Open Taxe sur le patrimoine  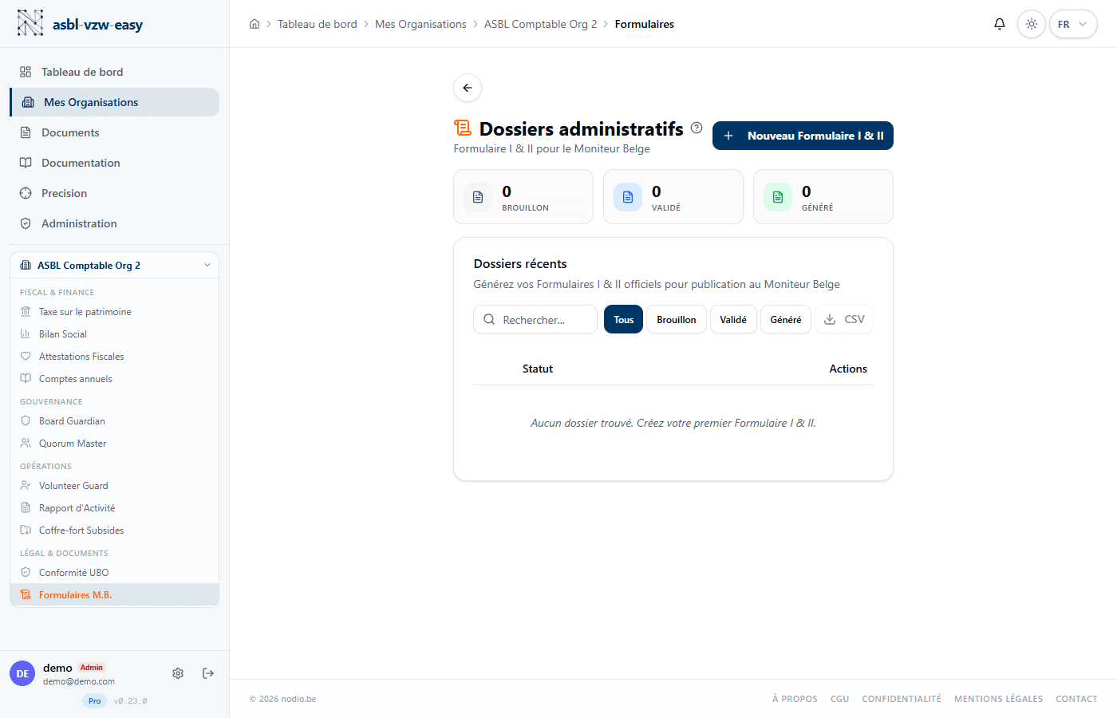tap(115, 312)
